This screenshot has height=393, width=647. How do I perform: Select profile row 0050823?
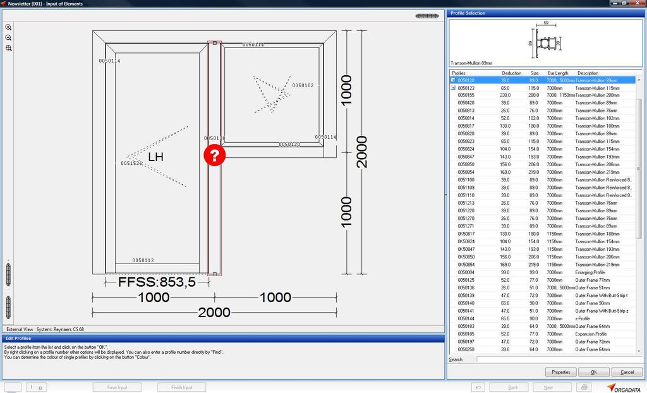[543, 142]
